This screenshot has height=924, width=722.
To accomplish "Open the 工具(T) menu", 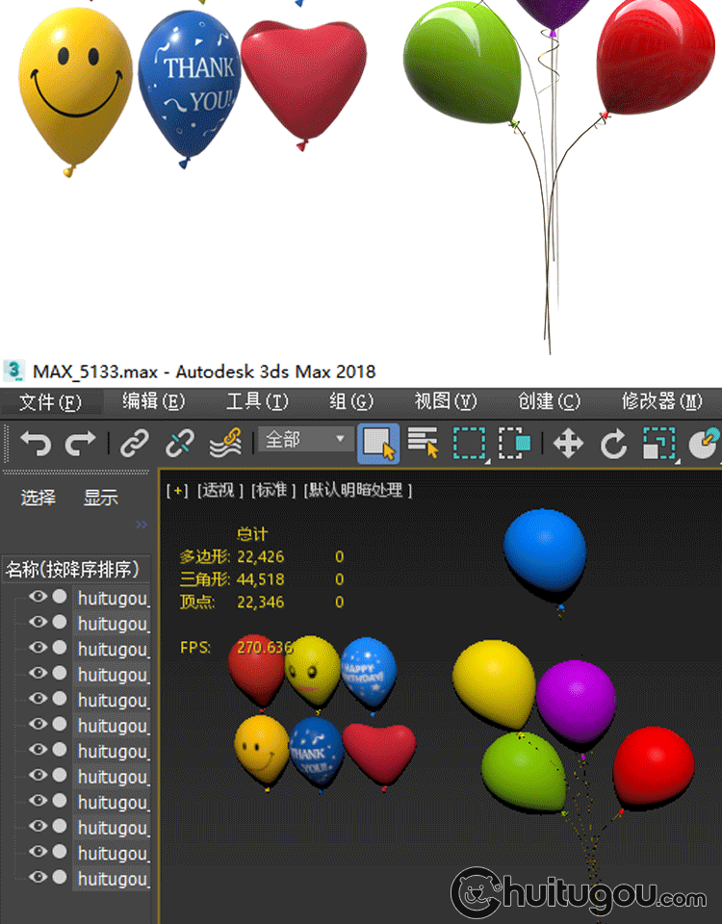I will pos(258,402).
